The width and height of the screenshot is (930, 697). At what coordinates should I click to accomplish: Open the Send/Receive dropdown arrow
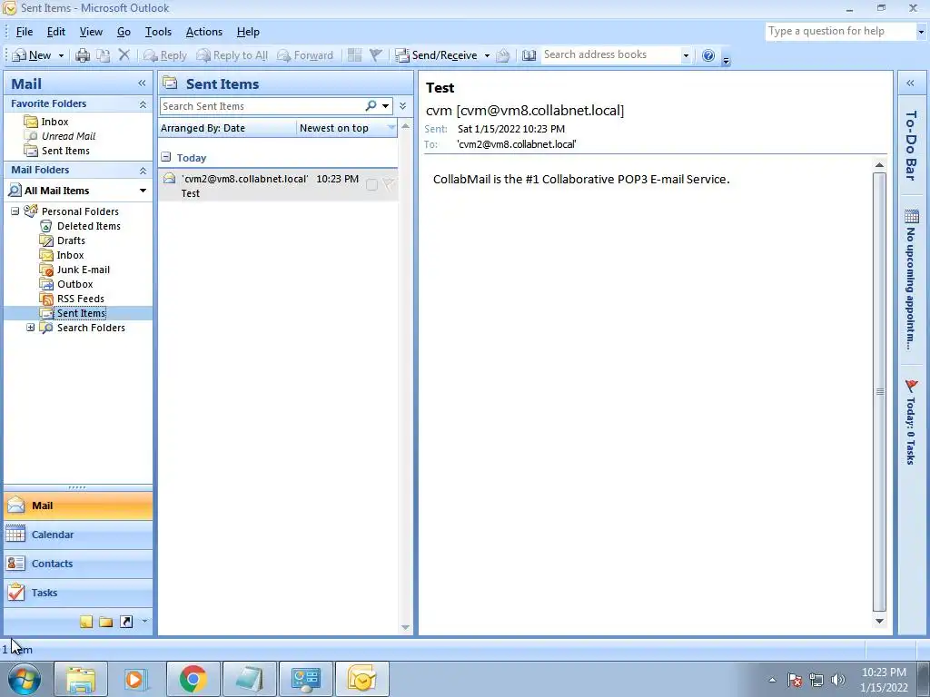[487, 55]
